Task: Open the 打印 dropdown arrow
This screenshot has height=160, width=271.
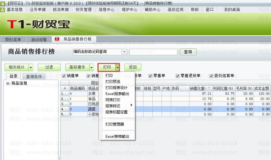Action: 117,67
